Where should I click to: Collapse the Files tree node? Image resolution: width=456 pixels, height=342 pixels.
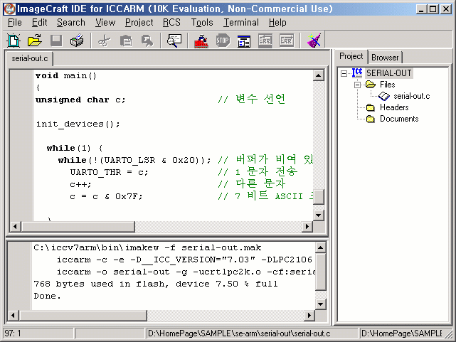[357, 85]
